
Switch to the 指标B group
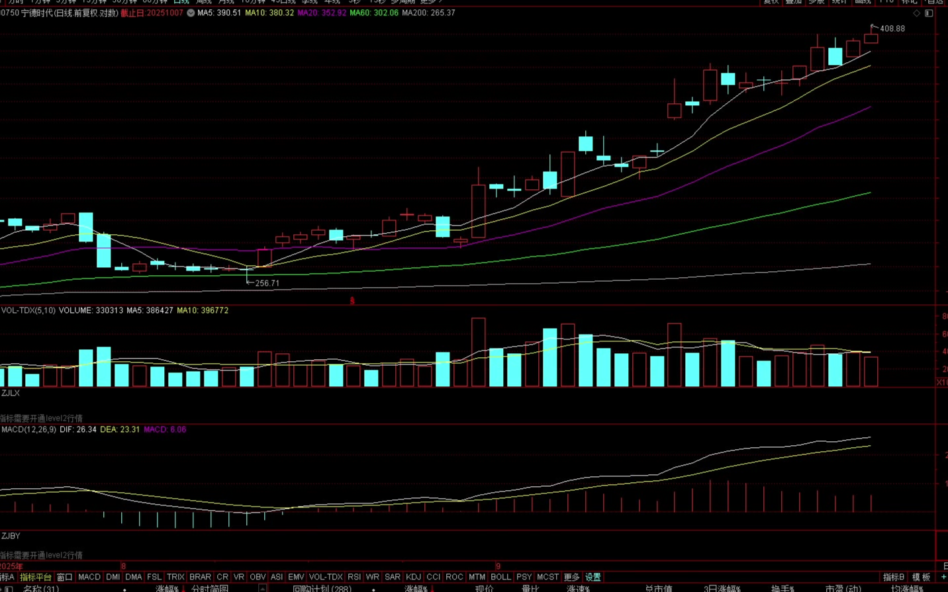pos(894,577)
